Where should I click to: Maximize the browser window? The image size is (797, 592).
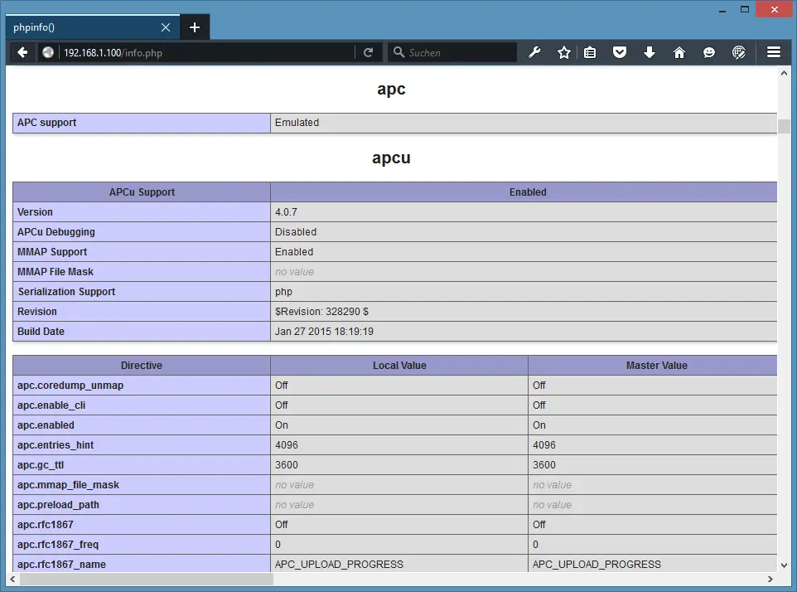745,10
